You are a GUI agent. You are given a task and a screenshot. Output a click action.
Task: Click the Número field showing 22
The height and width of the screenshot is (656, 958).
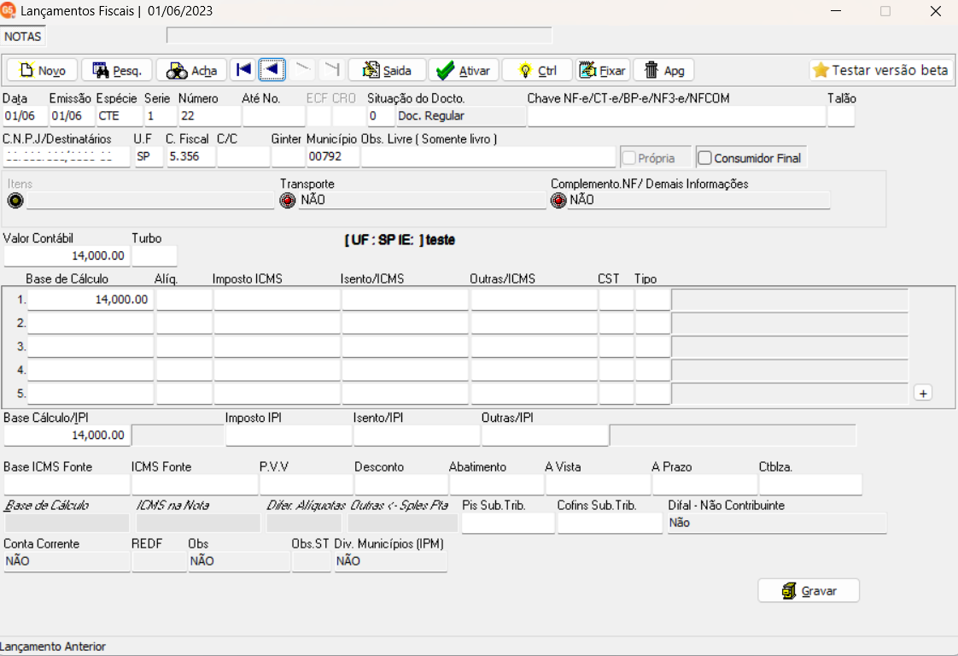click(x=209, y=115)
